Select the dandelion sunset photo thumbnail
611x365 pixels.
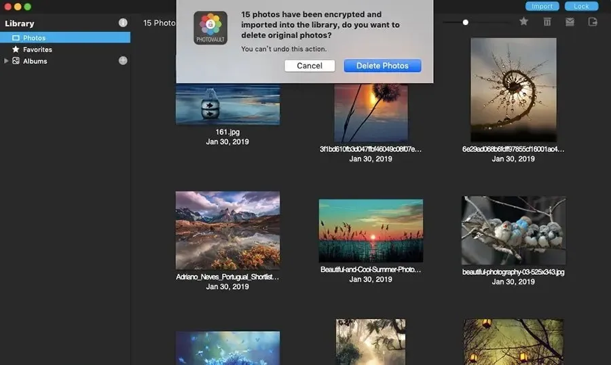click(371, 113)
